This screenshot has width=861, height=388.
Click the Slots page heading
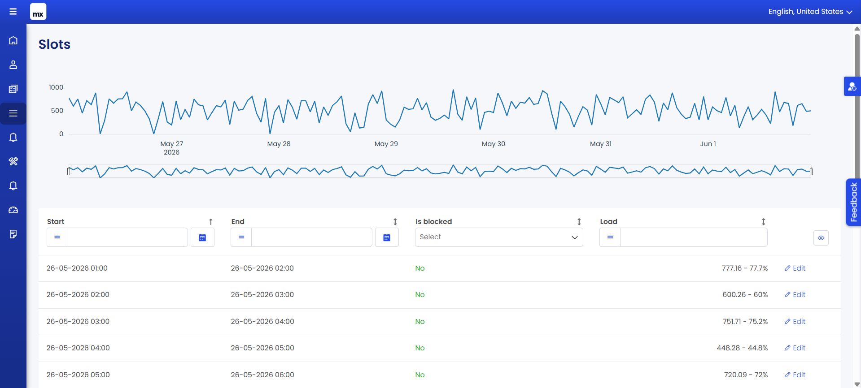pos(54,44)
